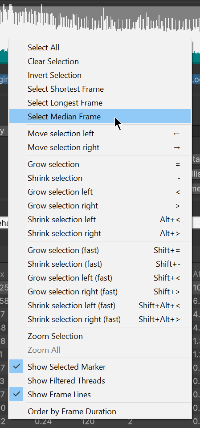The height and width of the screenshot is (428, 200).
Task: Pick Select Shortest Frame
Action: 100,89
